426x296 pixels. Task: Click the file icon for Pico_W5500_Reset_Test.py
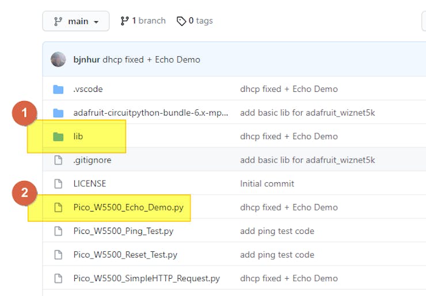[58, 255]
